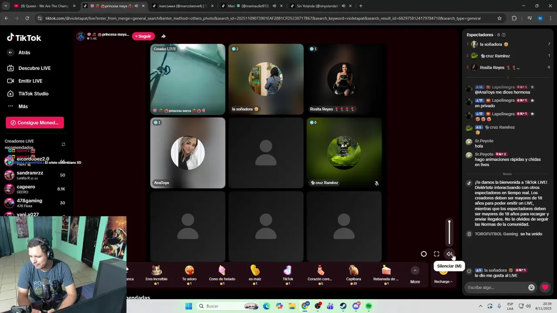
Task: Click the Consigue Monedas button
Action: [x=35, y=123]
